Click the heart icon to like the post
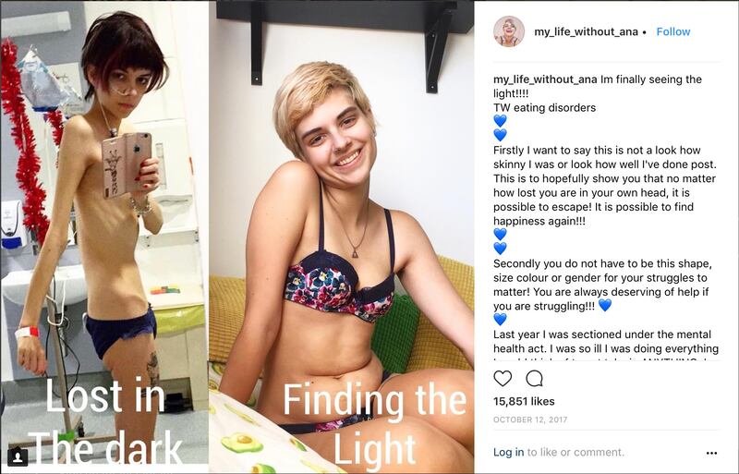Screen dimensions: 739x474 (503, 378)
